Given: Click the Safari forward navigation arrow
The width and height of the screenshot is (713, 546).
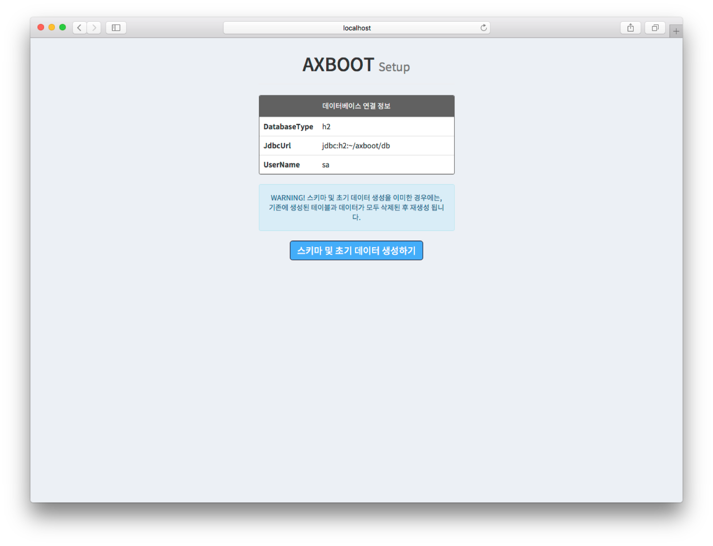Looking at the screenshot, I should tap(94, 28).
